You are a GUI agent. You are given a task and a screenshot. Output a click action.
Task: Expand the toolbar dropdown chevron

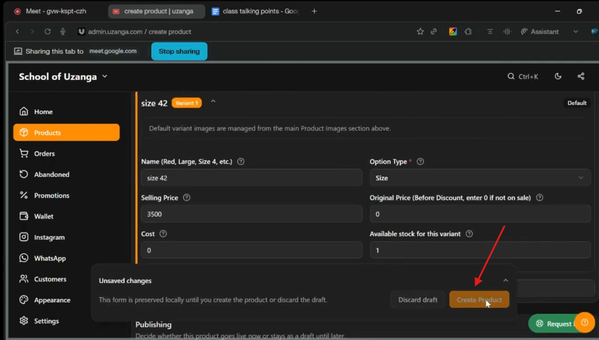click(x=576, y=32)
